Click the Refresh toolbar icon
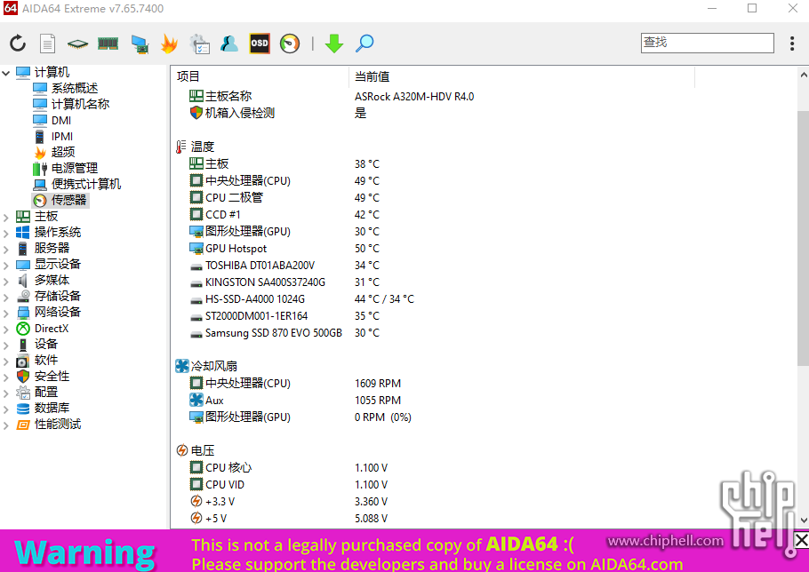The height and width of the screenshot is (572, 809). click(x=18, y=44)
